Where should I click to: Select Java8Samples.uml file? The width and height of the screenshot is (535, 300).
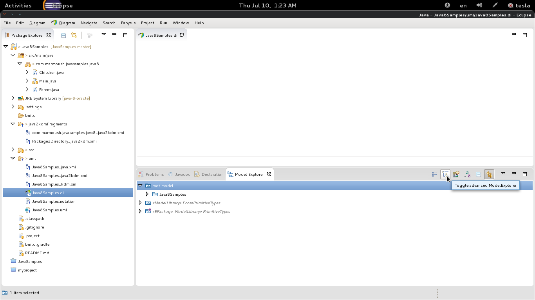click(x=49, y=210)
